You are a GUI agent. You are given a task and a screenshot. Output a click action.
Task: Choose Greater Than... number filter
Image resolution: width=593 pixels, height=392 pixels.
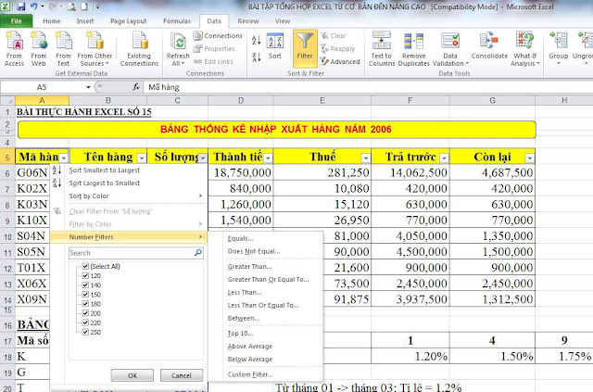249,266
